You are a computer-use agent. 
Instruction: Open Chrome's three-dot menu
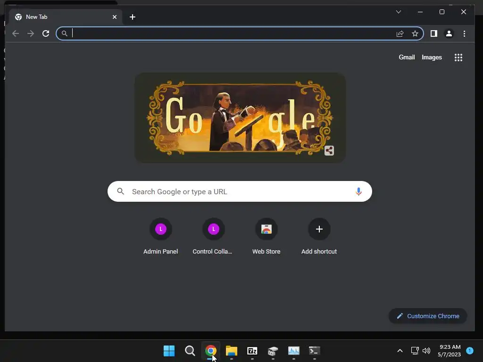(x=464, y=33)
